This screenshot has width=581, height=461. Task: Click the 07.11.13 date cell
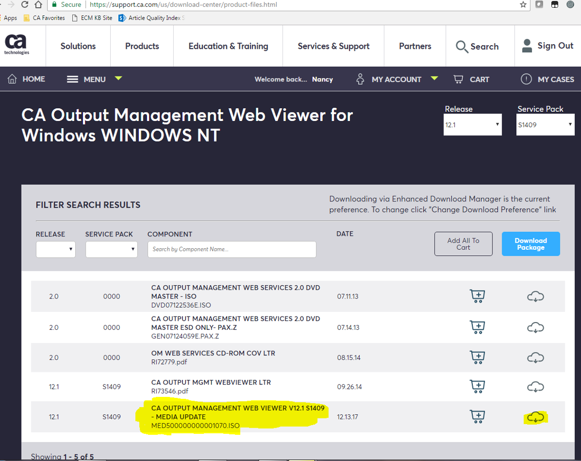click(347, 296)
